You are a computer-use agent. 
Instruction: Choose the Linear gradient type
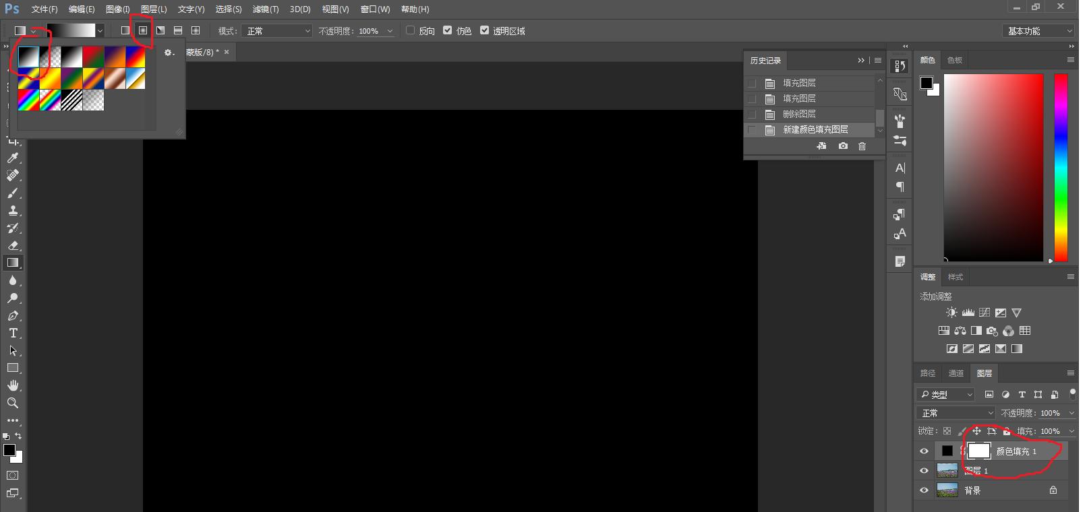pyautogui.click(x=125, y=30)
